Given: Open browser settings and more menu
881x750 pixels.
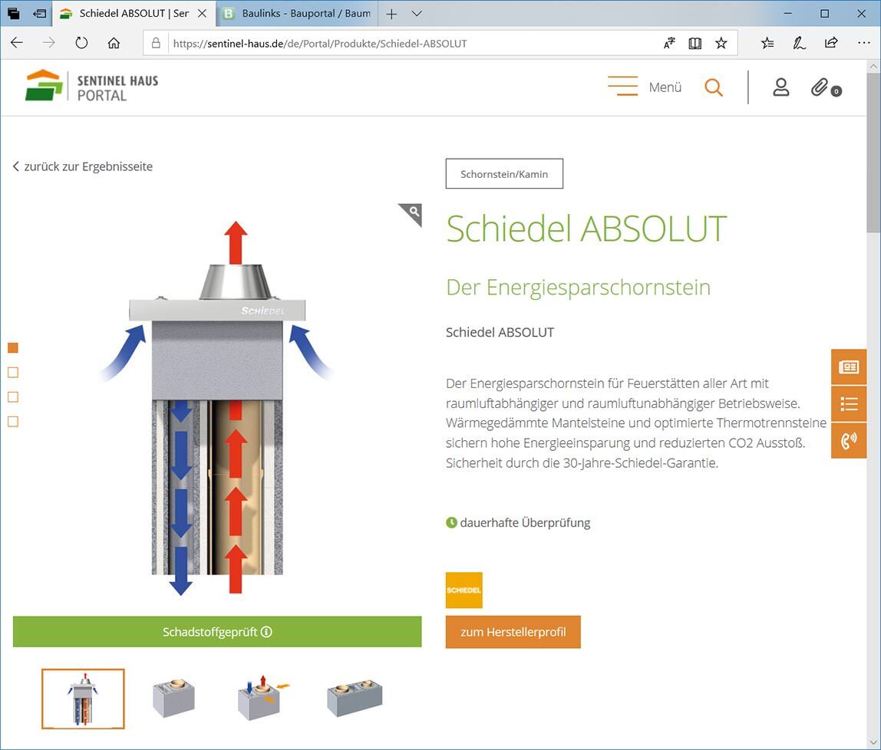Looking at the screenshot, I should point(863,43).
